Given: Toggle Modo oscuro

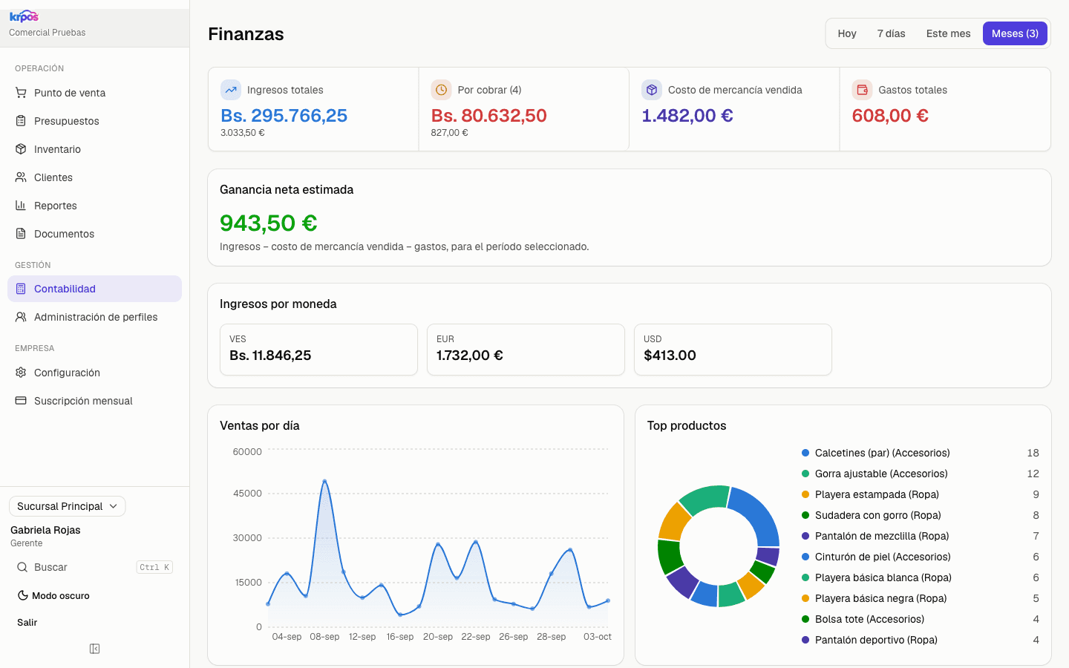Looking at the screenshot, I should [53, 595].
